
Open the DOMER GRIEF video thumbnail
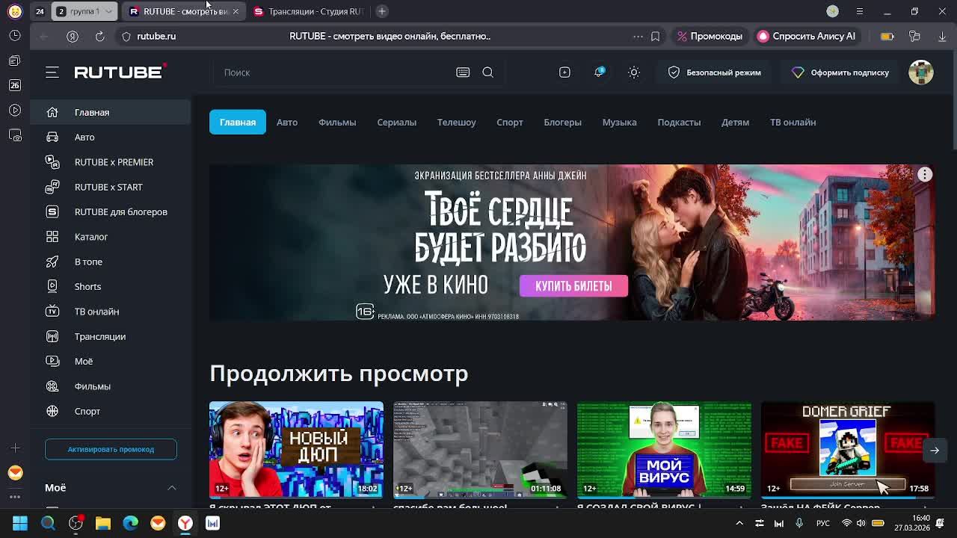848,450
